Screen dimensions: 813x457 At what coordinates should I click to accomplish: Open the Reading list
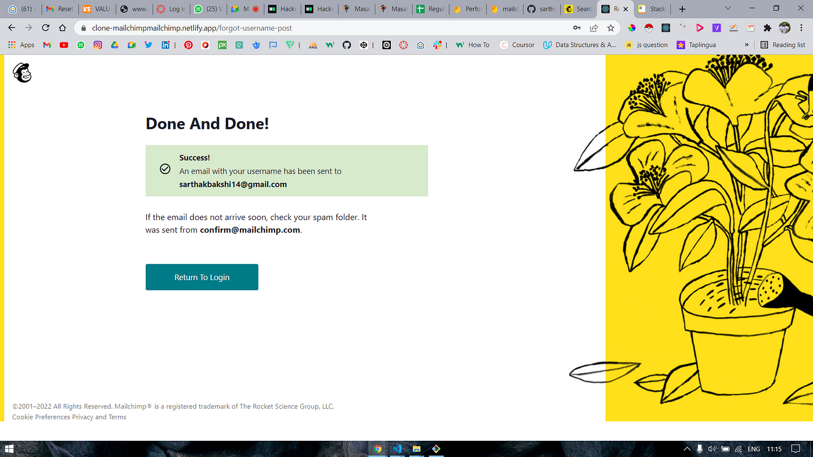click(x=783, y=45)
